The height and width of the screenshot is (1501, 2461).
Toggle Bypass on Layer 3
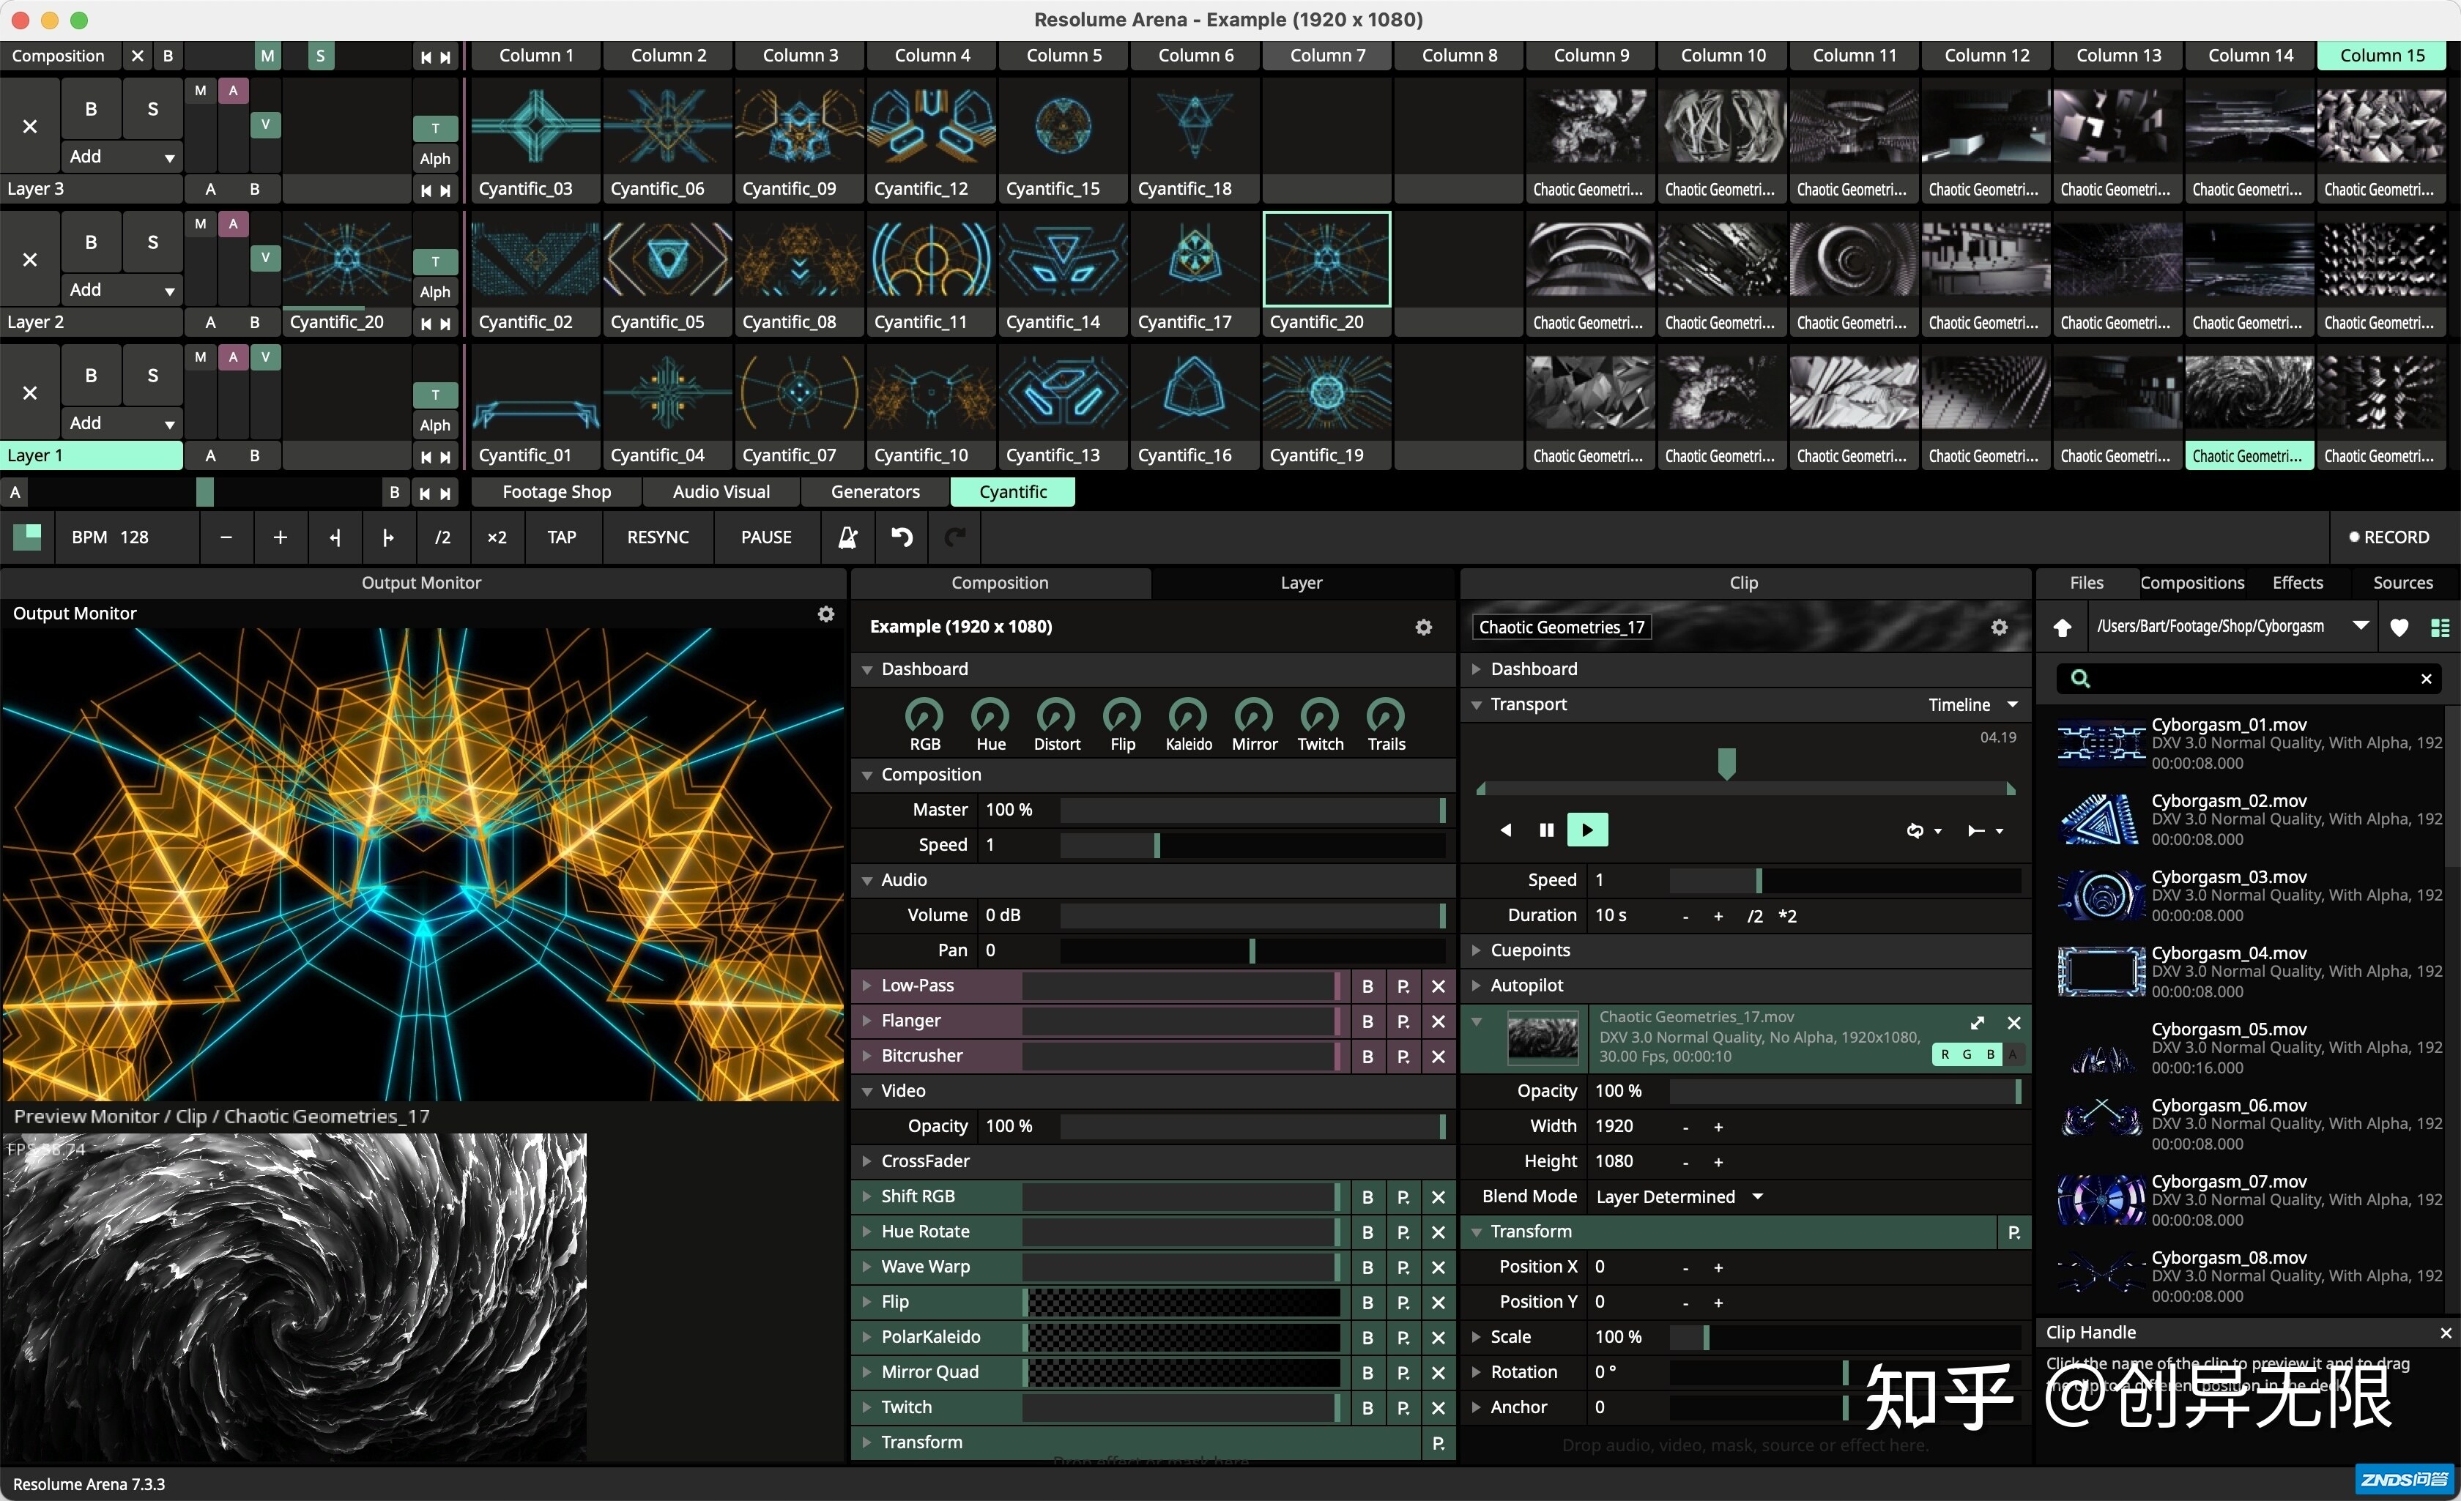coord(91,109)
